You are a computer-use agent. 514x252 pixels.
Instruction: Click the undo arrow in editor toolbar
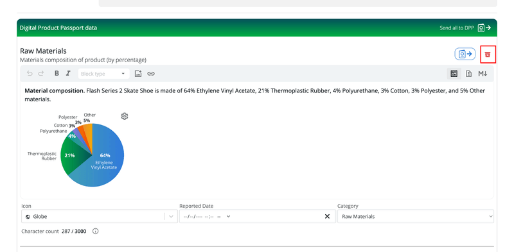click(x=30, y=74)
